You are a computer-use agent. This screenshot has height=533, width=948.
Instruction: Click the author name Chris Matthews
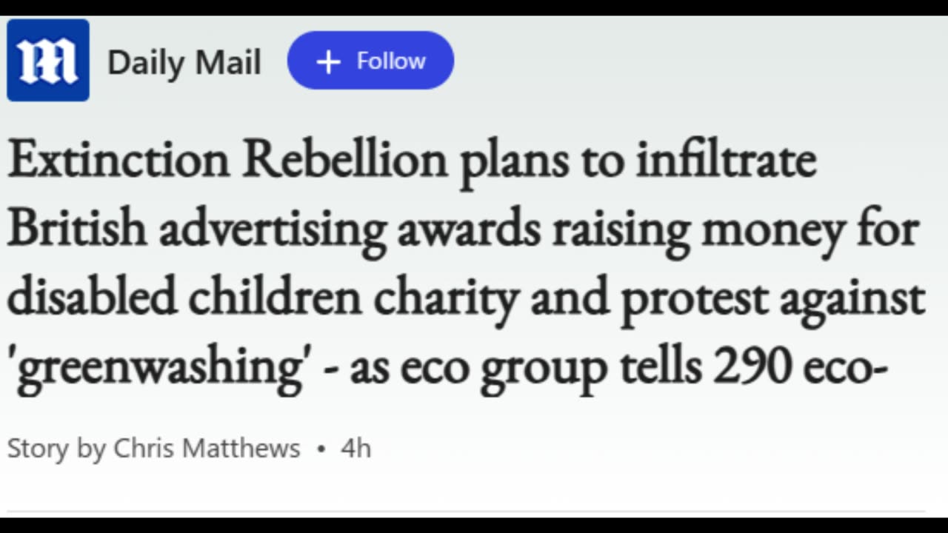coord(207,449)
